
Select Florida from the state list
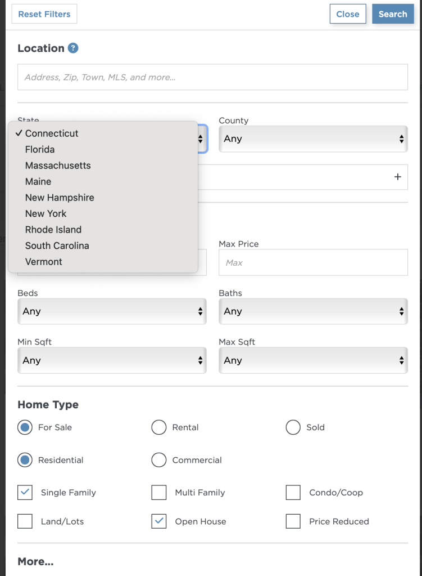point(40,150)
